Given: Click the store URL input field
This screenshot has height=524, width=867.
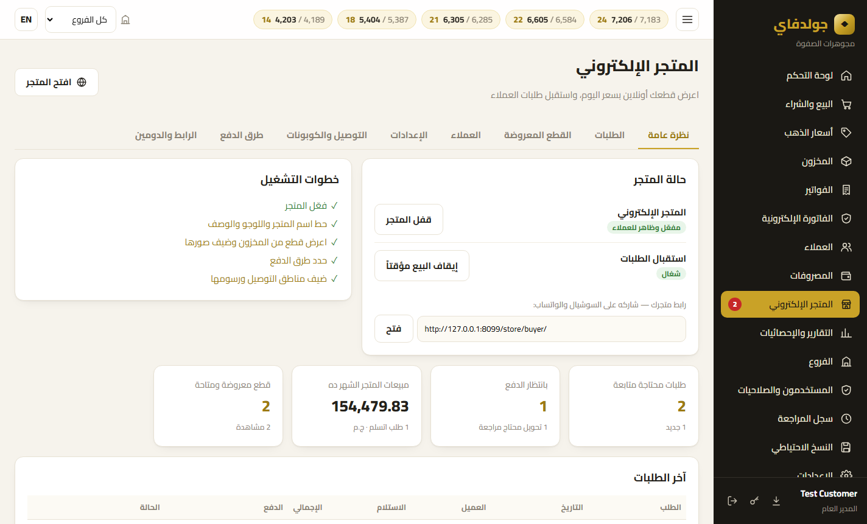Looking at the screenshot, I should (x=552, y=329).
